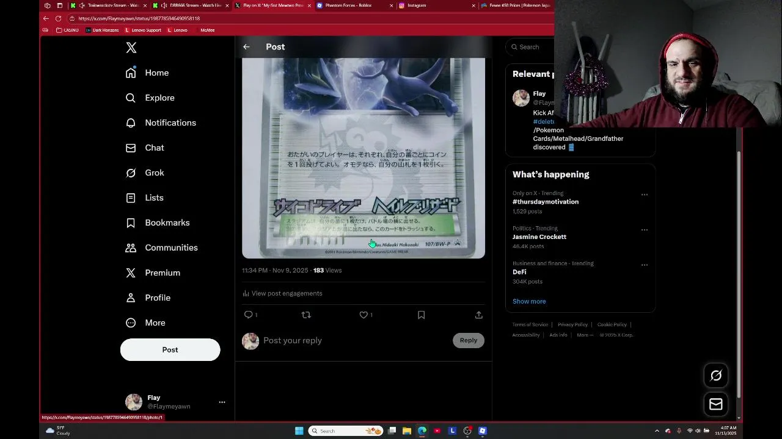The width and height of the screenshot is (782, 439).
Task: Switch to the Trainwreckstv Stream tab
Action: pyautogui.click(x=110, y=5)
